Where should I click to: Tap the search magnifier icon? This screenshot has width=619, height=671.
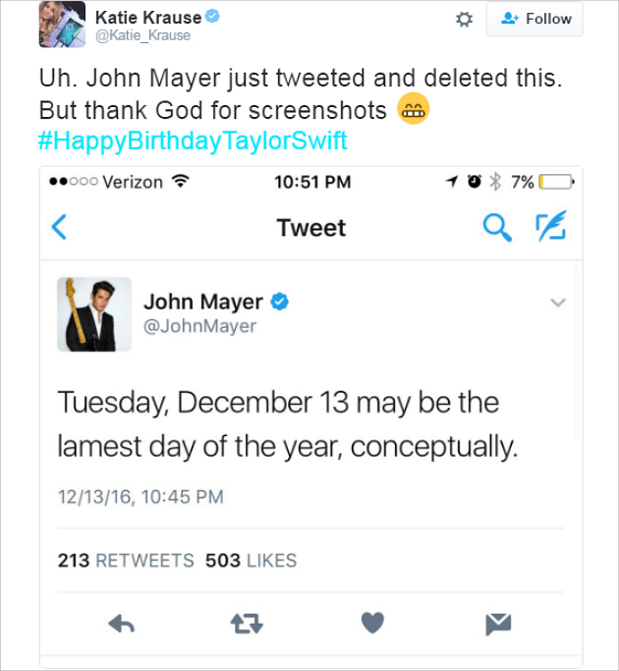pyautogui.click(x=498, y=227)
